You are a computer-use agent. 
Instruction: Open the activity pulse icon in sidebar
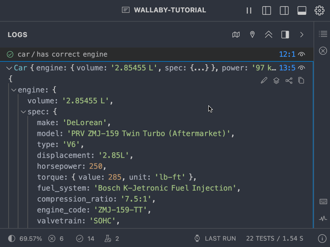pos(323,219)
